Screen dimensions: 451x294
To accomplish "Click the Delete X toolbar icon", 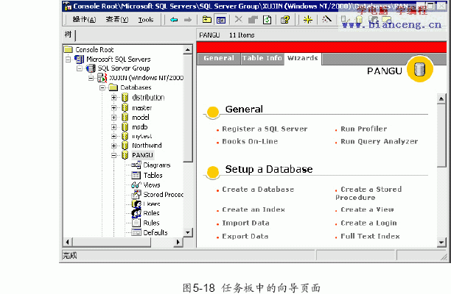I will click(239, 20).
